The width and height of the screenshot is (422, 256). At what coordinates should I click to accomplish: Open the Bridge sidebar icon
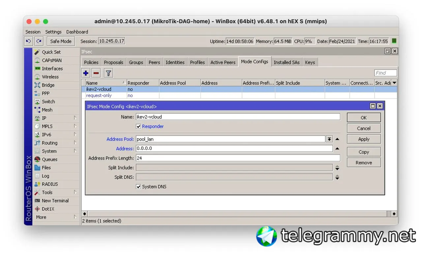38,85
